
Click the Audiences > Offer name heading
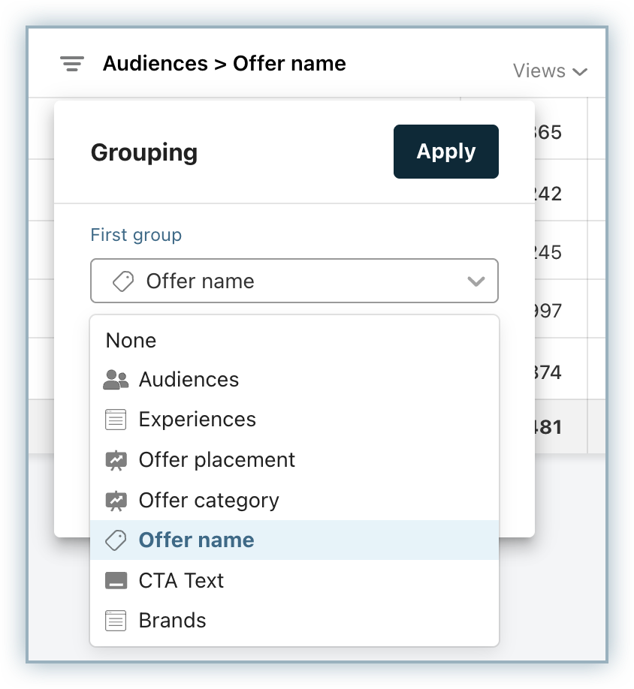pos(224,64)
